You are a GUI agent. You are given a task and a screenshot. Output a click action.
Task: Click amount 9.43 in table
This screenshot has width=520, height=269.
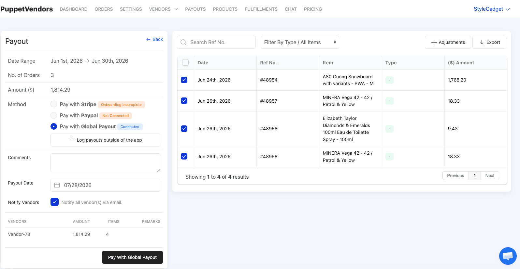click(453, 129)
